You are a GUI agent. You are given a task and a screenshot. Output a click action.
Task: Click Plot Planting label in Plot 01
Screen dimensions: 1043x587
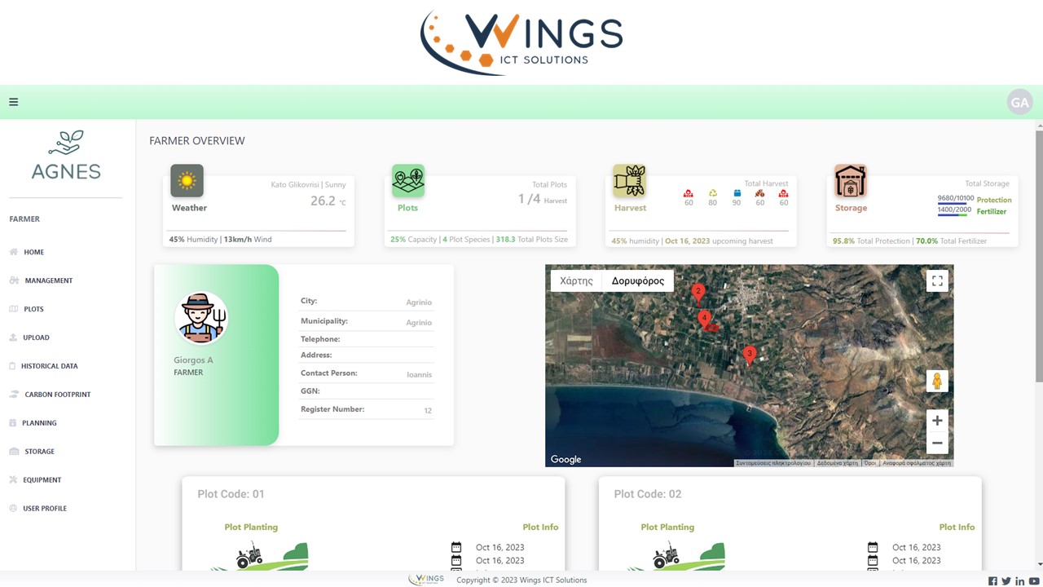pyautogui.click(x=251, y=527)
